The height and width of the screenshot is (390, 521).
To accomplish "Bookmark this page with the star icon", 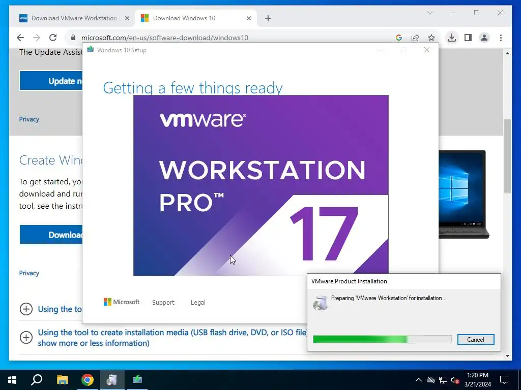I will [x=431, y=38].
